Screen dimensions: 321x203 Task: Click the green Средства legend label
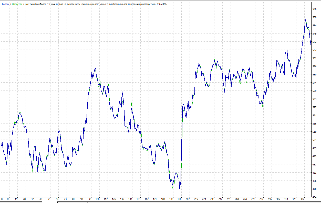[17, 4]
